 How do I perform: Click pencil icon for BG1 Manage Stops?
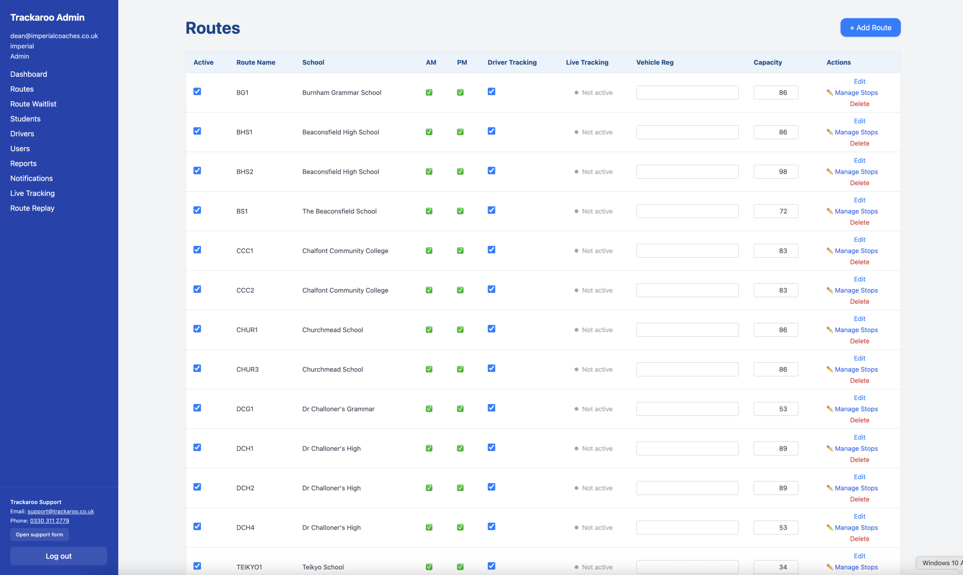(x=829, y=92)
